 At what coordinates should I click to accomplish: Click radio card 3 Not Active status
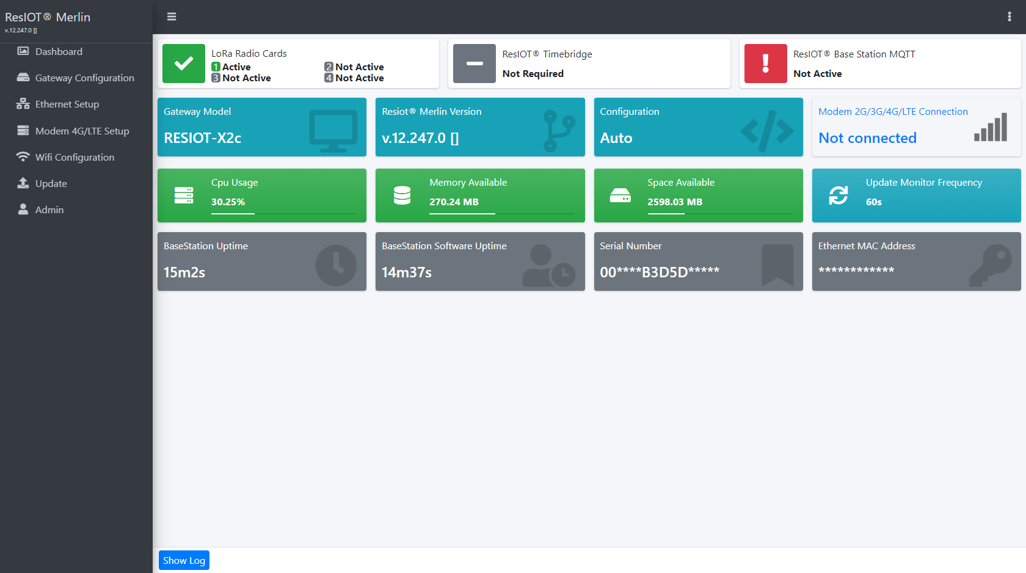tap(241, 78)
